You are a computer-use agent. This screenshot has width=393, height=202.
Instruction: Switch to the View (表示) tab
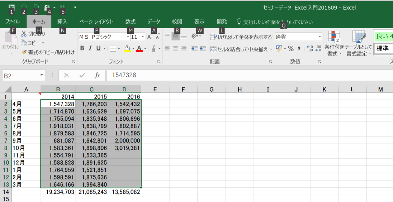coord(199,21)
